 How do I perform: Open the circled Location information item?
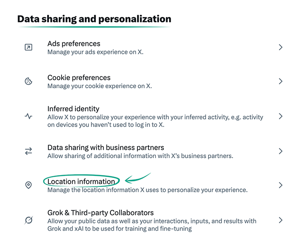[x=81, y=182]
